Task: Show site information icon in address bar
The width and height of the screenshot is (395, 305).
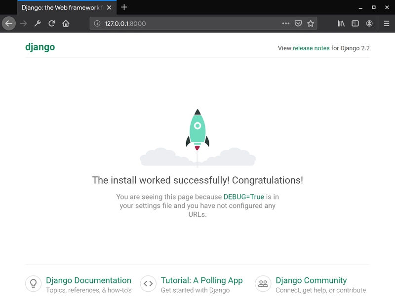Action: (x=97, y=23)
